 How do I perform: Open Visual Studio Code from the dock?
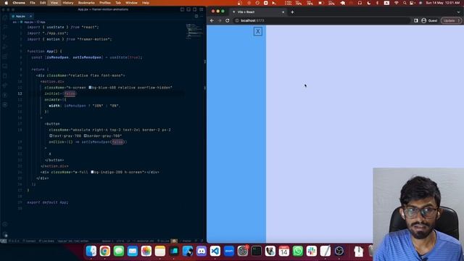pyautogui.click(x=215, y=251)
